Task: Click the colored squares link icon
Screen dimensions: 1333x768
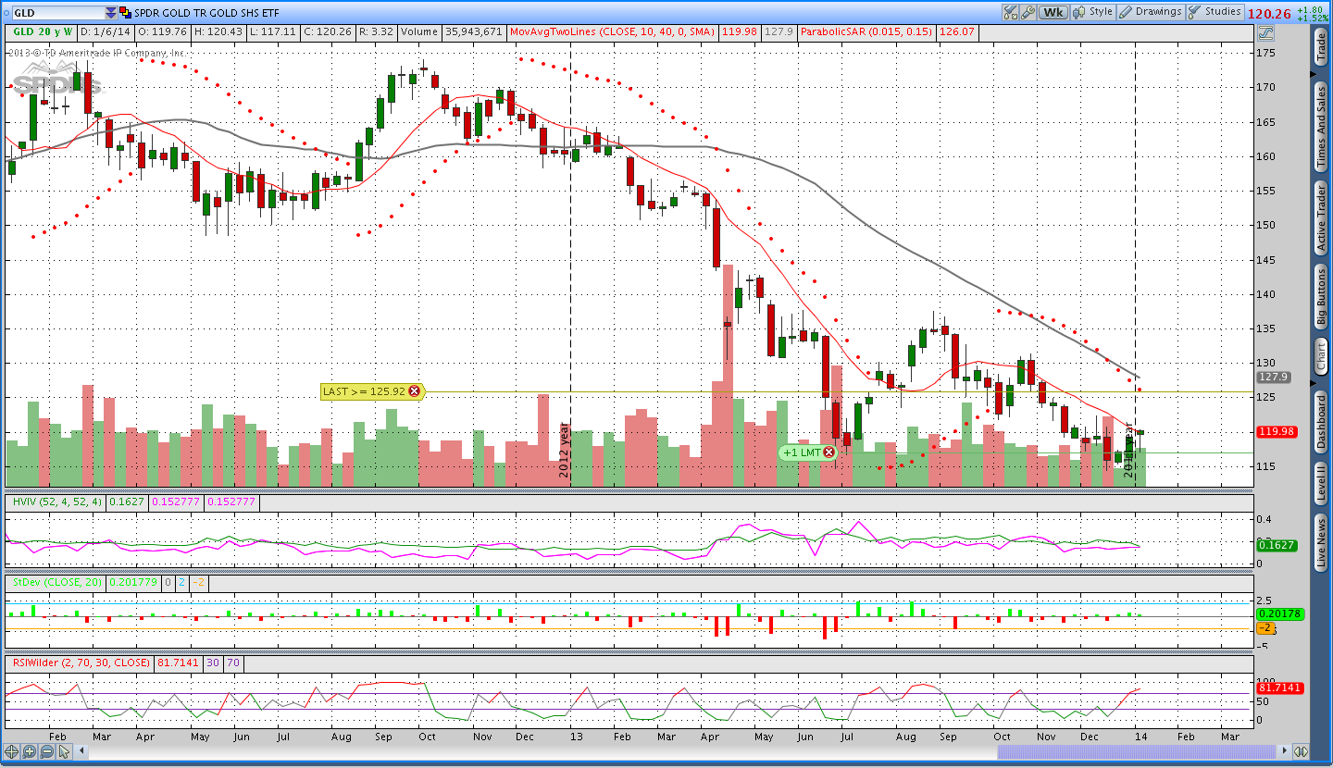Action: 126,13
